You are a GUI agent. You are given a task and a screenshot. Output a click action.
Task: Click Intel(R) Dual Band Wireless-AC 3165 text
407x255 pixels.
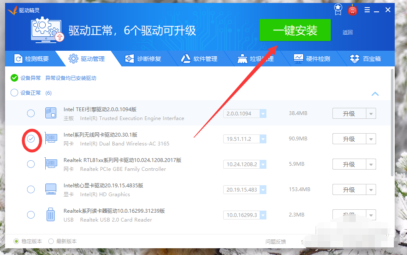point(125,143)
